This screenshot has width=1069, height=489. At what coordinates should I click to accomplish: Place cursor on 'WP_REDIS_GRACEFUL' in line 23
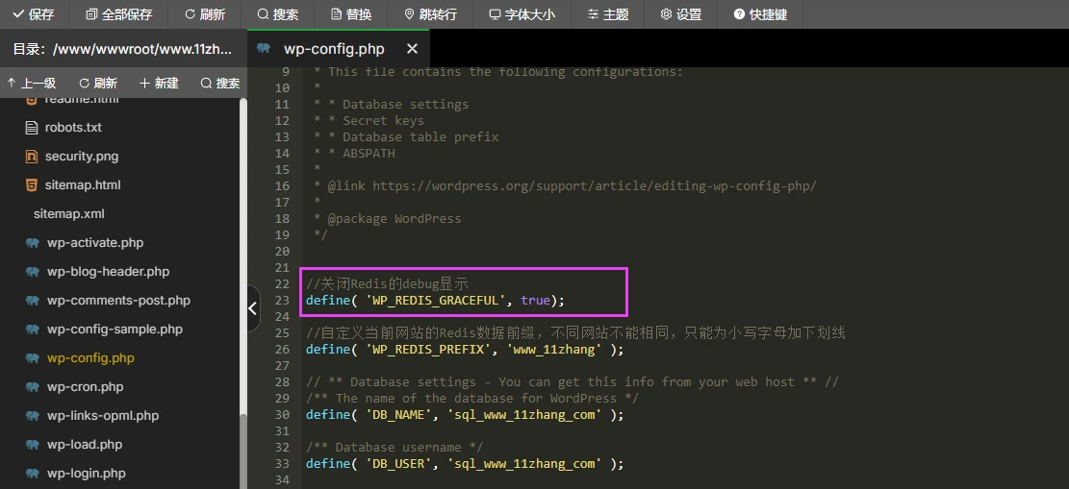(436, 301)
